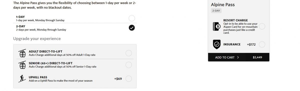The height and width of the screenshot is (91, 300).
Task: Add Insurance for $172
Action: coord(262,44)
